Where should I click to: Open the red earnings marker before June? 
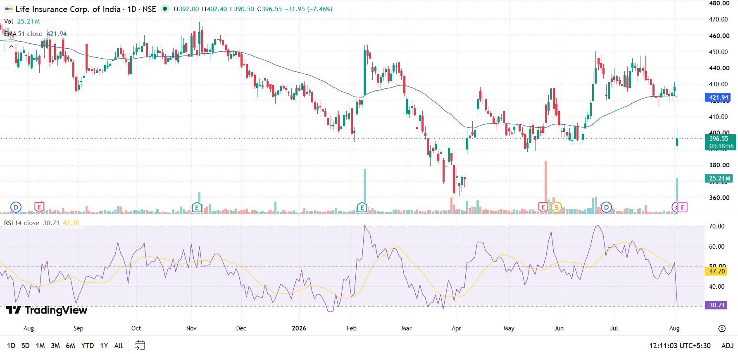[x=543, y=207]
